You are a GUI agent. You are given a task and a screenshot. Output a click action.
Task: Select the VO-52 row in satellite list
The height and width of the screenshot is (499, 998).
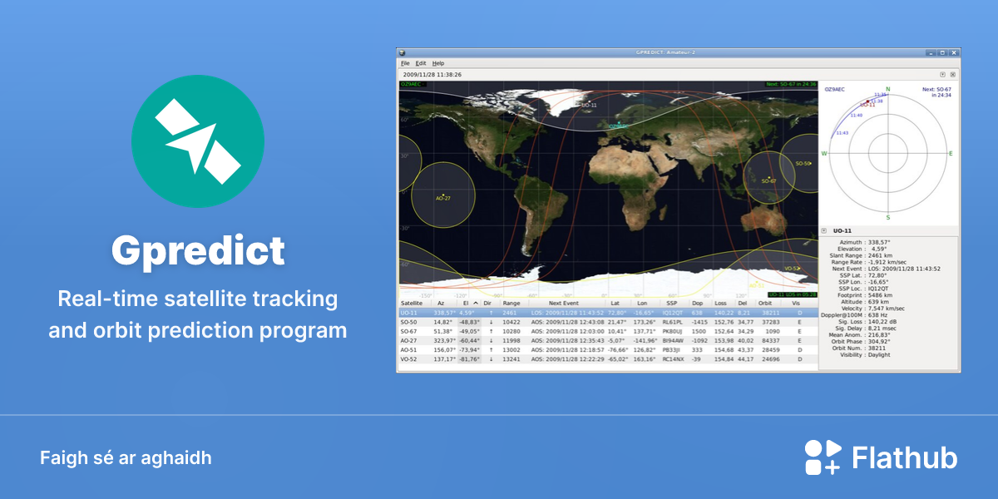point(608,359)
